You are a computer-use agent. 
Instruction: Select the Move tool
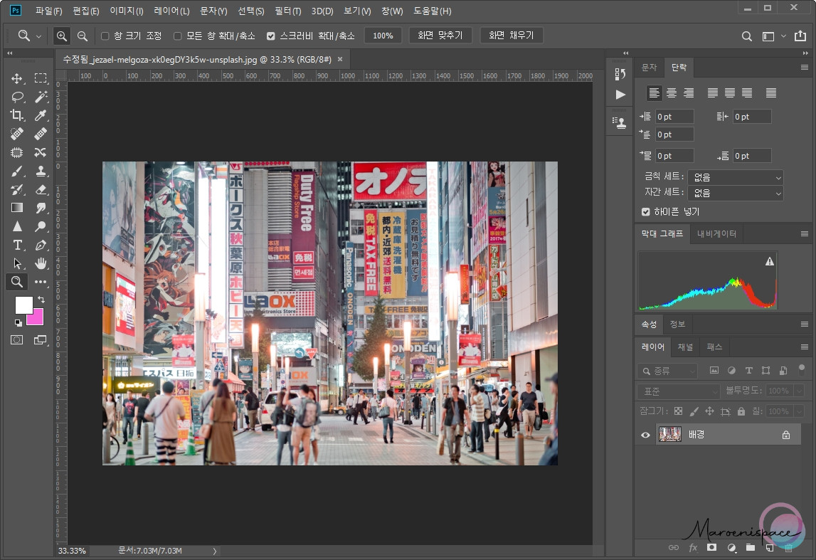17,78
